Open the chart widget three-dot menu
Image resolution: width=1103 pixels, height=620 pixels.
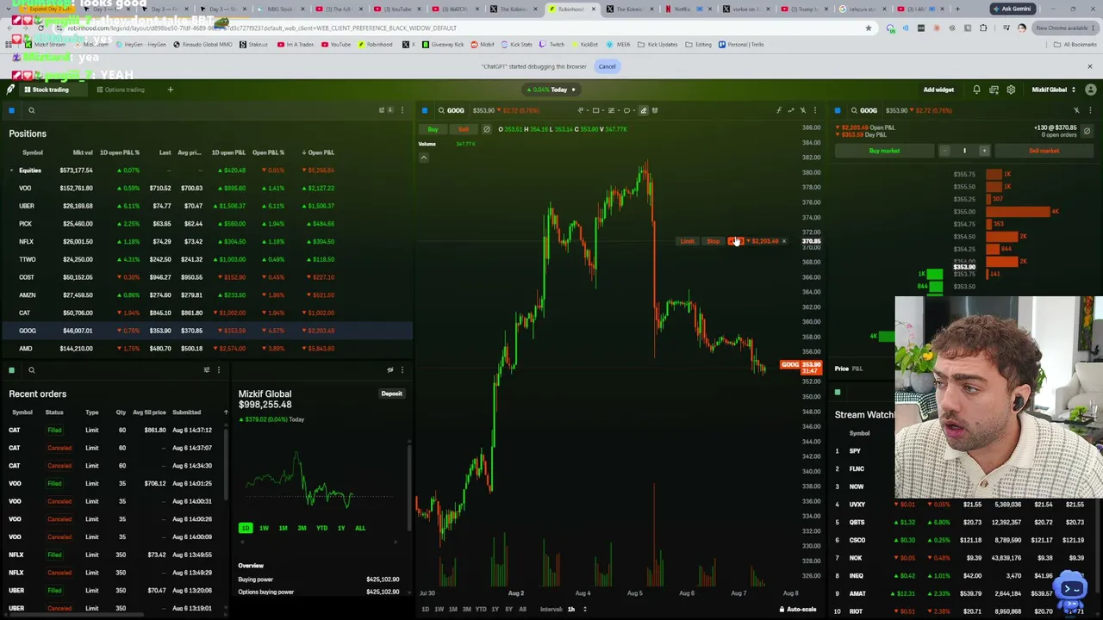click(x=815, y=110)
